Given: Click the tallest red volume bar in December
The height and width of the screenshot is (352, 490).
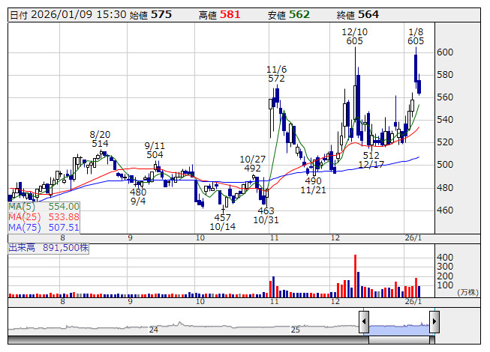Looking at the screenshot, I should tap(355, 276).
